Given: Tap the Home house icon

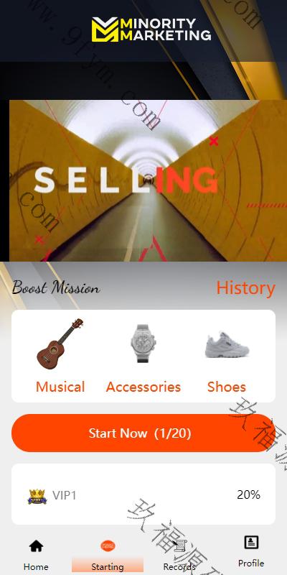Looking at the screenshot, I should point(36,546).
